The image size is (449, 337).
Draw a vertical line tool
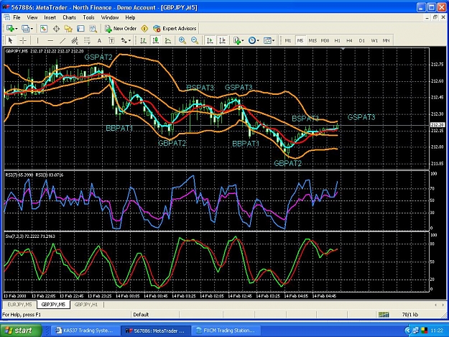point(37,40)
